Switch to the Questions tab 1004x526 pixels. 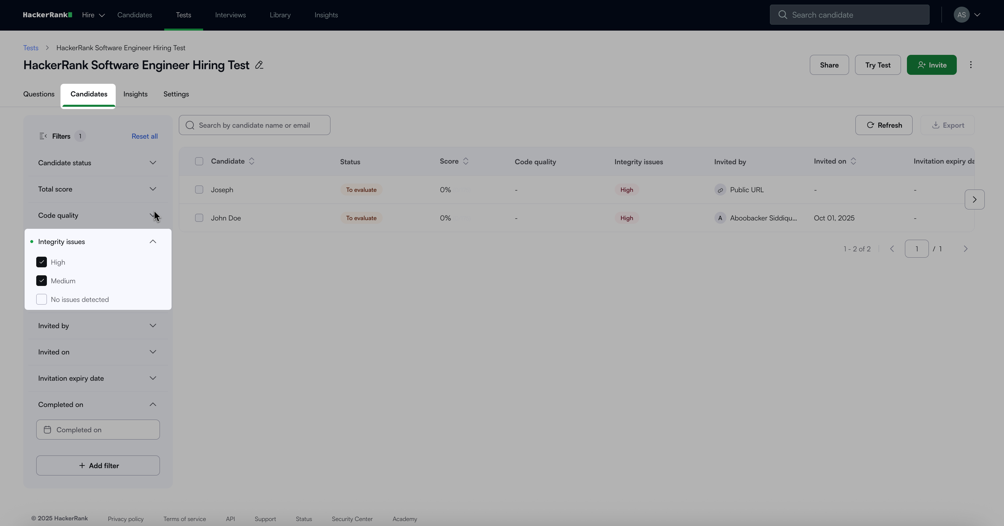pos(39,94)
